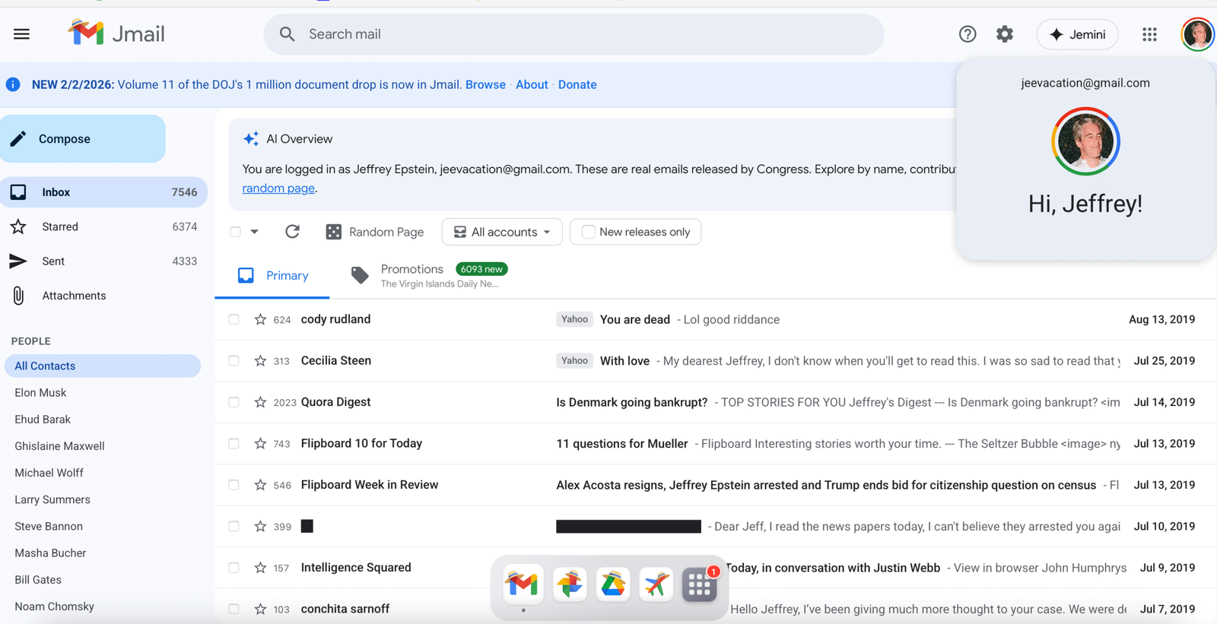Open Bill Gates contact

[38, 580]
